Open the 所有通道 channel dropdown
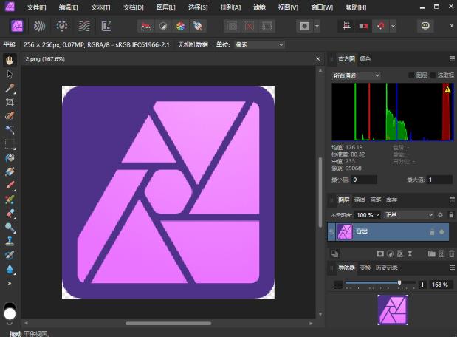This screenshot has height=337, width=457. point(356,75)
